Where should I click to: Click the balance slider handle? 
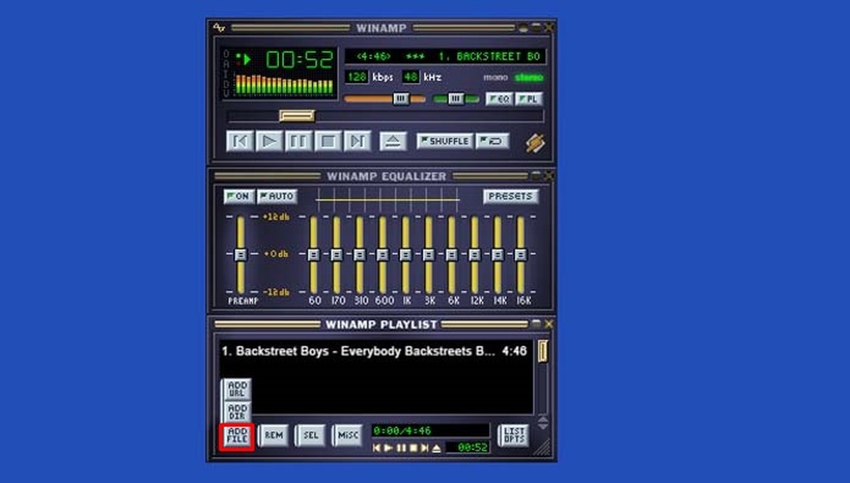point(456,99)
